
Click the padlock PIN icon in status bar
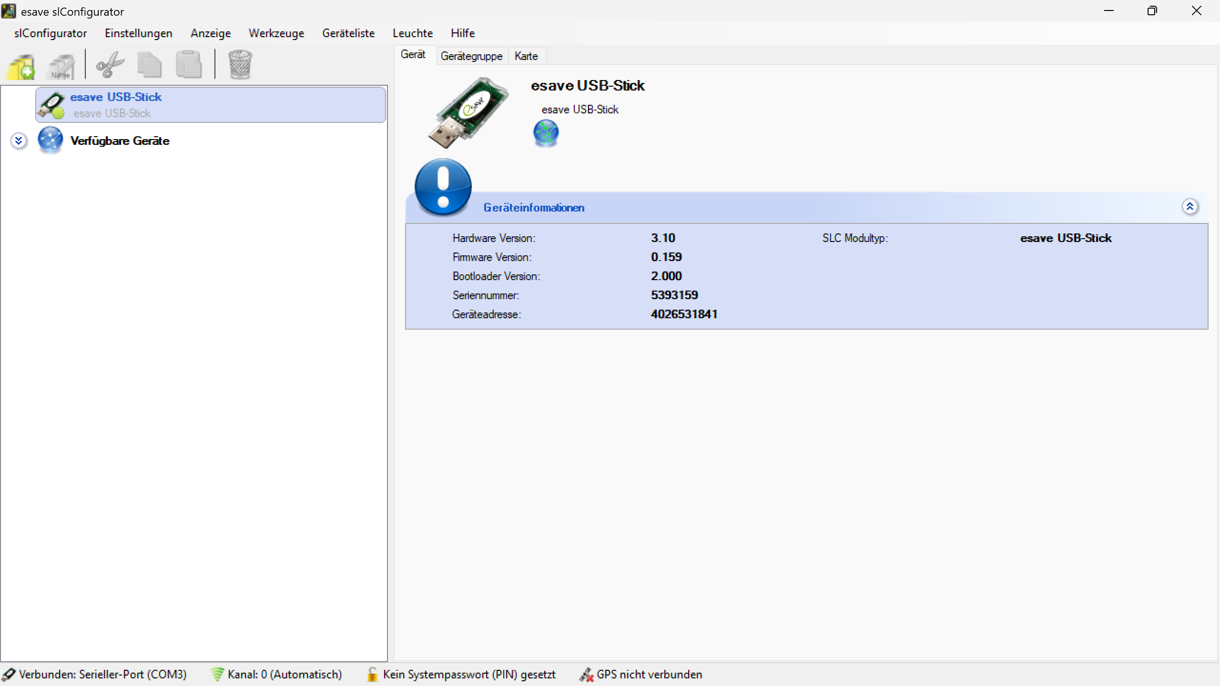click(x=372, y=675)
